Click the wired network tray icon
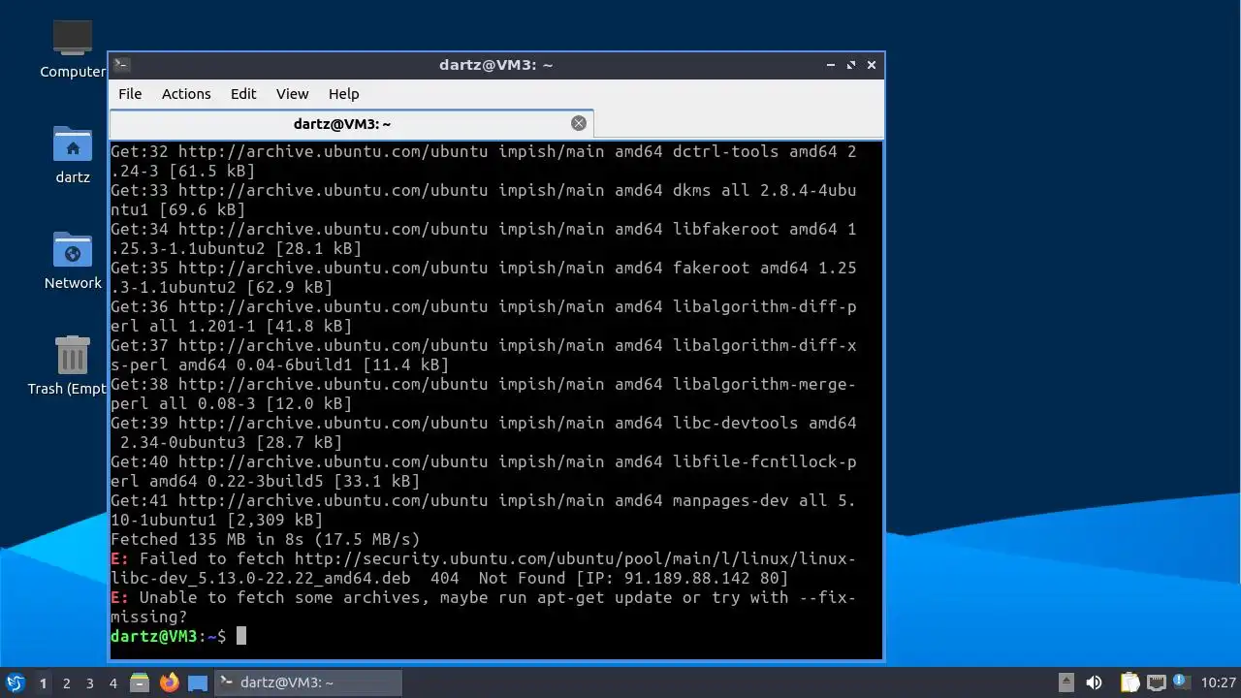 coord(1156,682)
